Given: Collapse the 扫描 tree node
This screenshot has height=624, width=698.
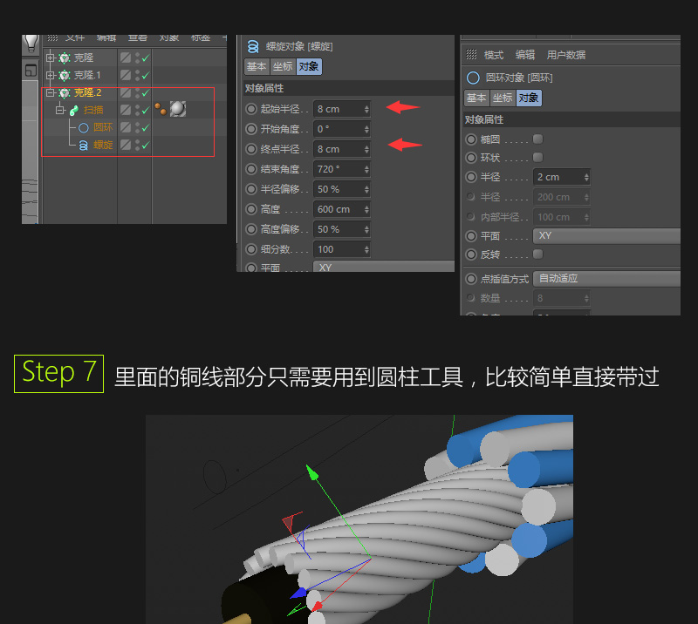Looking at the screenshot, I should pos(60,110).
